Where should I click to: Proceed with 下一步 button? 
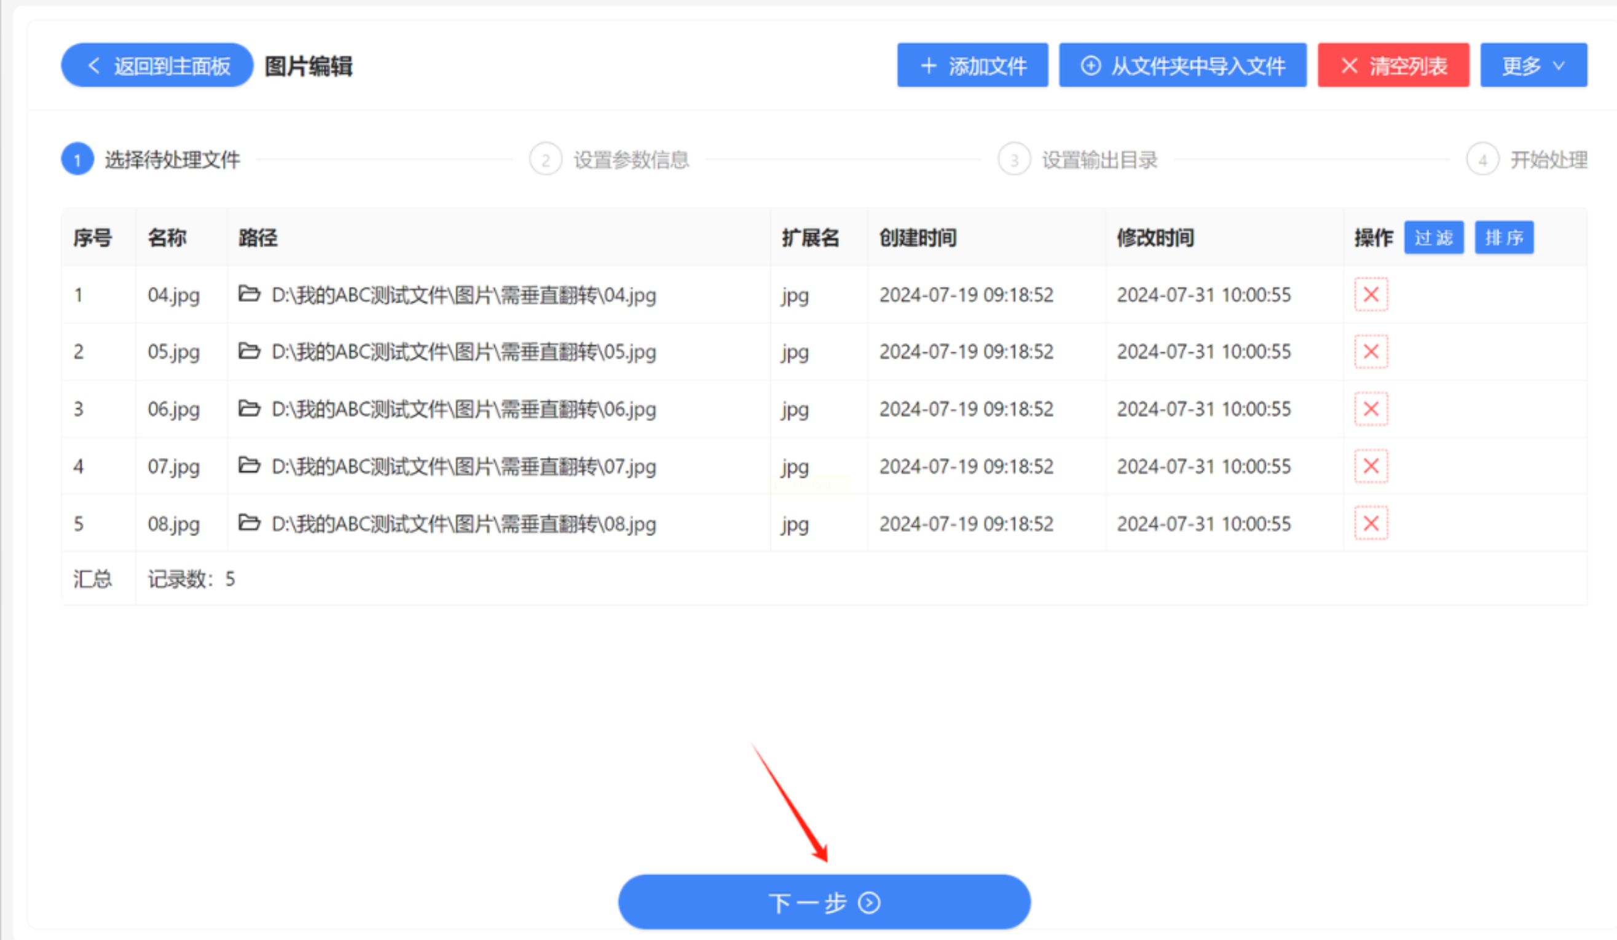(x=824, y=902)
